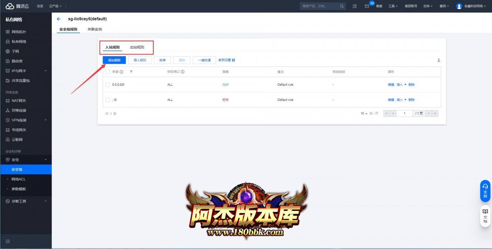Switch to the 关联实例 tab
This screenshot has width=492, height=249.
(x=95, y=30)
